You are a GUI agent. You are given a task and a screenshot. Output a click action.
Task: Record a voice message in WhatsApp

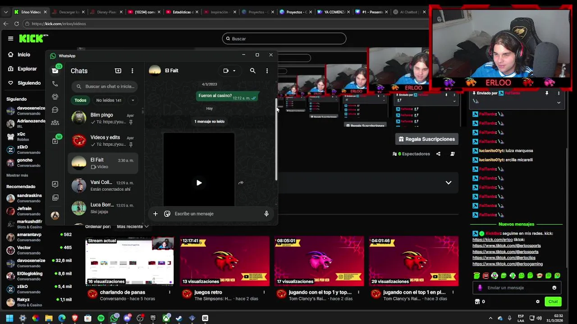point(266,214)
